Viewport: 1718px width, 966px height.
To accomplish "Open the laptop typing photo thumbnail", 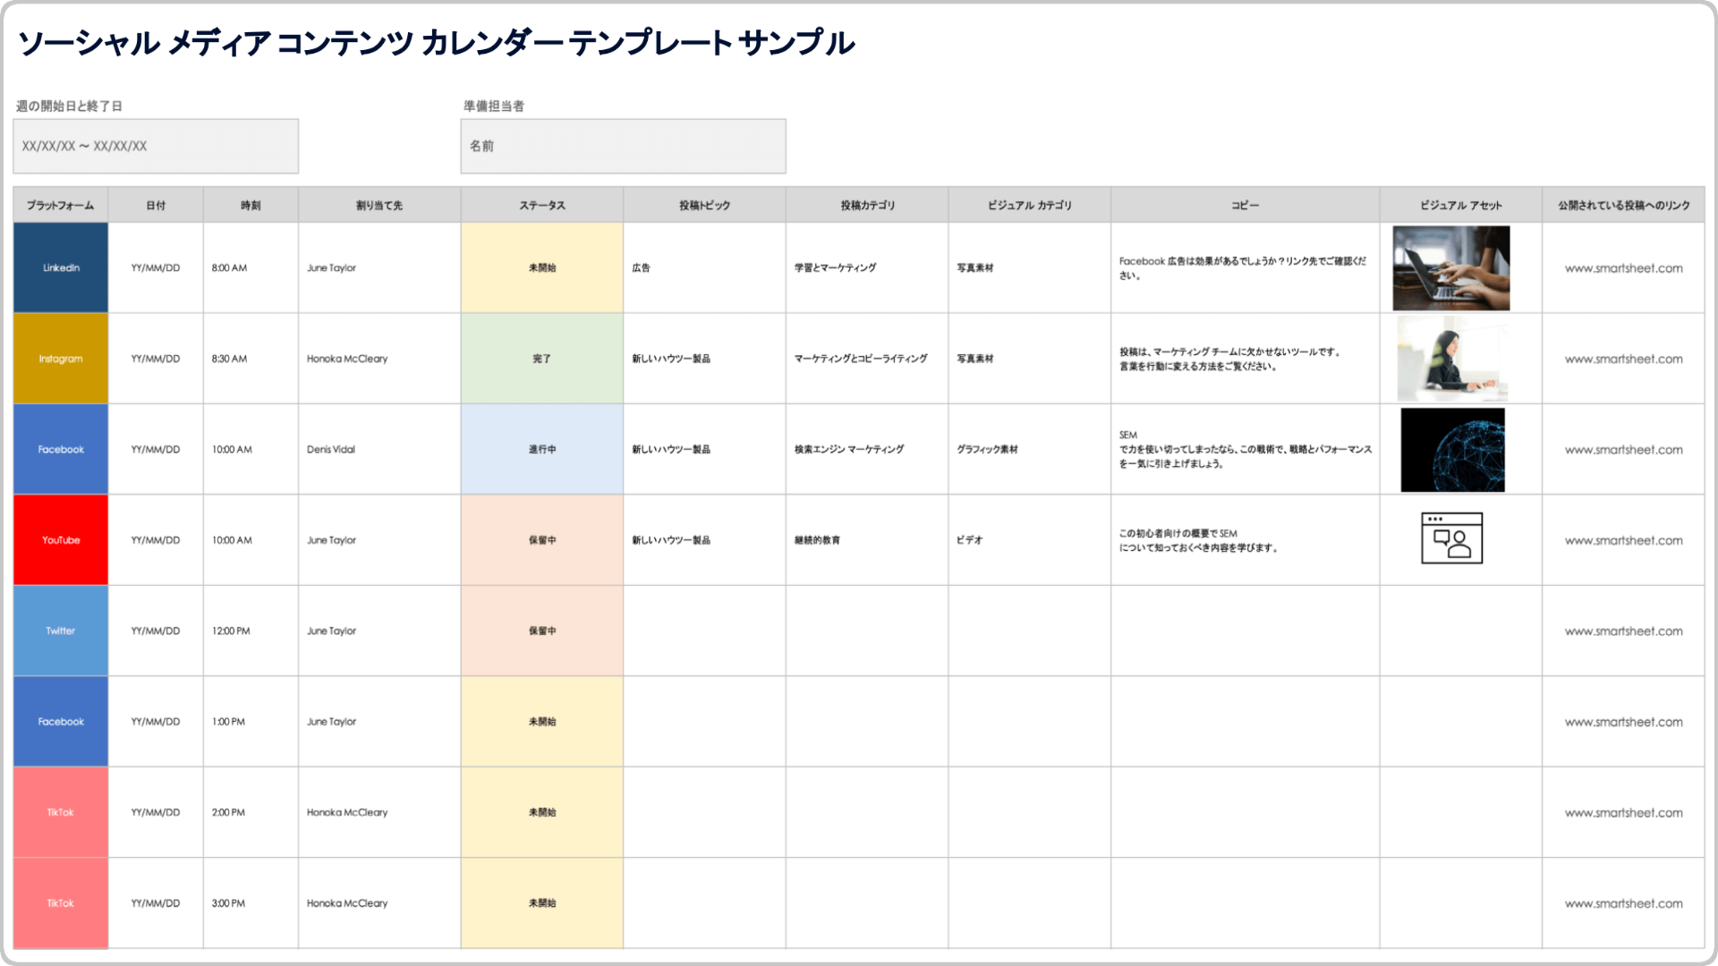I will click(1451, 267).
